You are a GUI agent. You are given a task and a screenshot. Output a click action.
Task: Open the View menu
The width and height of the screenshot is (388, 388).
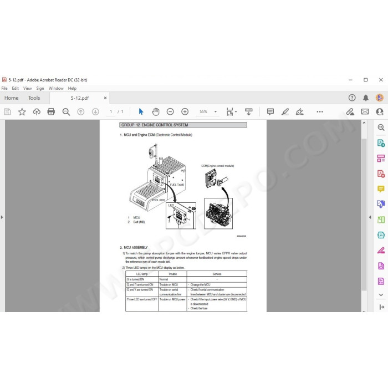pos(28,88)
